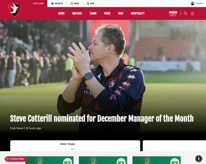The width and height of the screenshot is (206, 164).
Task: Click the user profile icon beside Log In
Action: coord(192,3)
